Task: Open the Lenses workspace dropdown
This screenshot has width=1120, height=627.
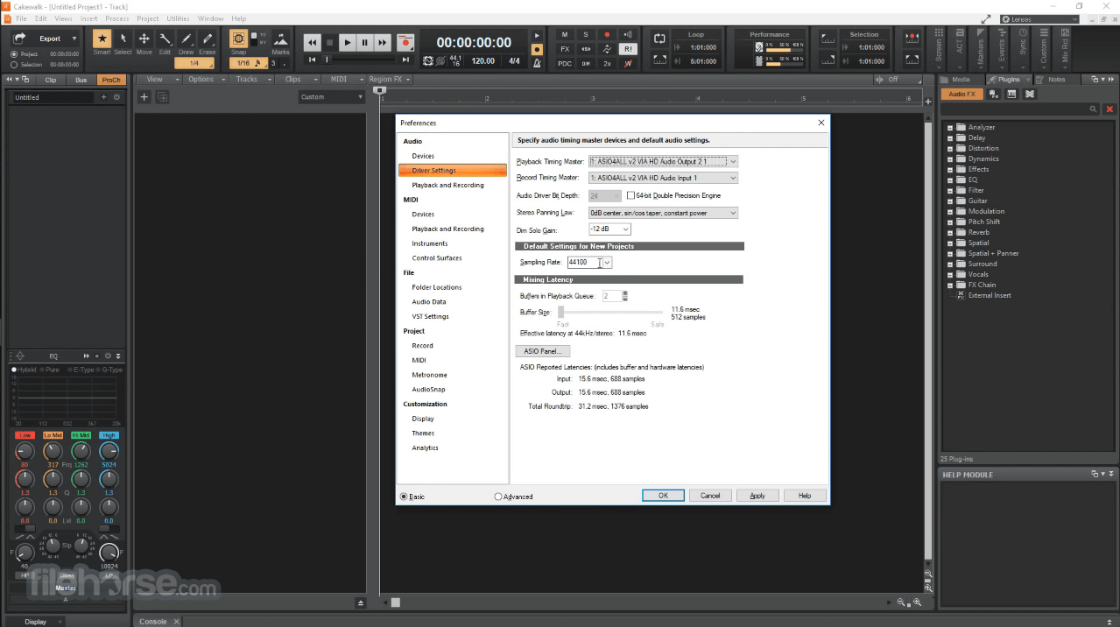Action: pos(1039,18)
